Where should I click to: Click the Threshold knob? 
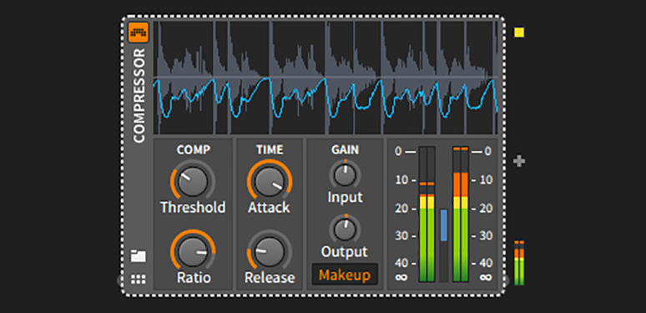pyautogui.click(x=193, y=182)
